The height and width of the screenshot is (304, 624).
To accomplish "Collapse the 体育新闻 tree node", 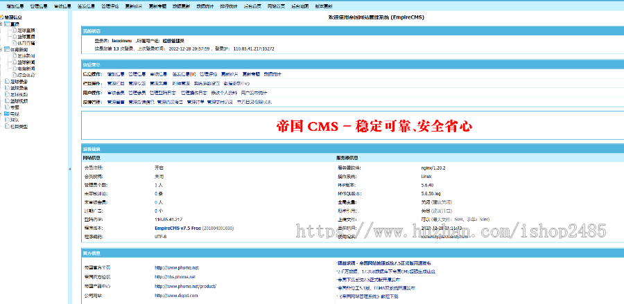I will (1, 49).
